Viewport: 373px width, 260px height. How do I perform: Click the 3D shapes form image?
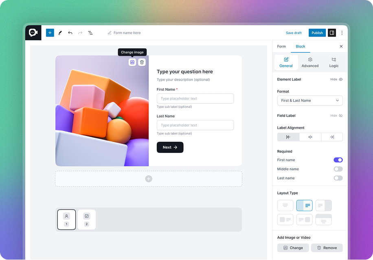tap(102, 111)
